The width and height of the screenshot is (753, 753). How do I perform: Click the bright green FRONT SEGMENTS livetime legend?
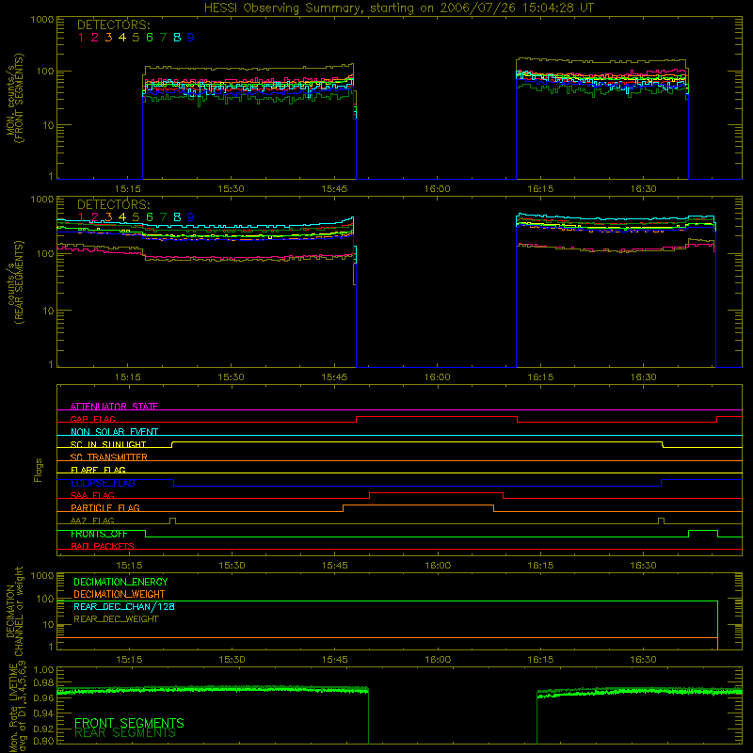[x=129, y=723]
